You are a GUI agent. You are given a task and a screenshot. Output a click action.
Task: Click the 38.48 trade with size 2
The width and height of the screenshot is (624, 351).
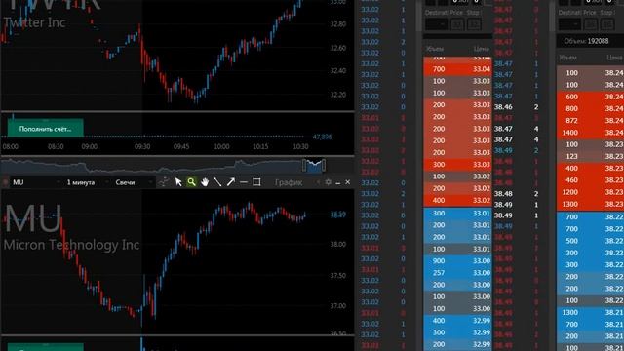point(516,194)
